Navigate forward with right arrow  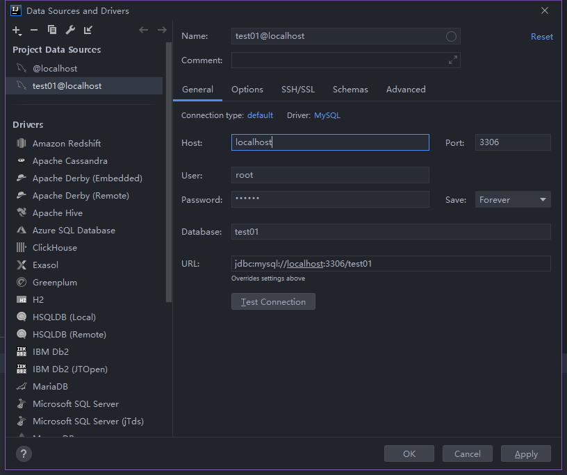point(162,30)
